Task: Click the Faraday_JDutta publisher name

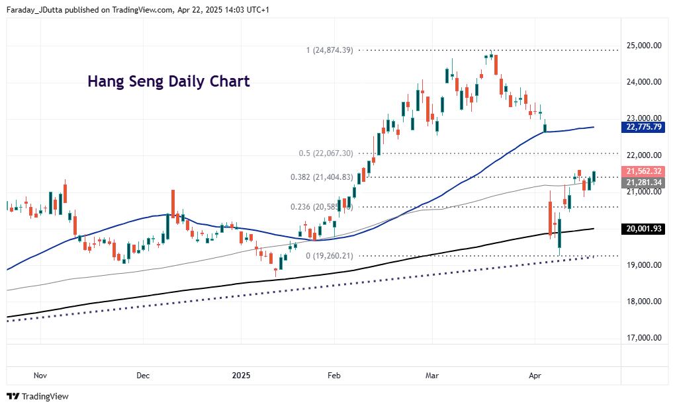Action: click(34, 9)
